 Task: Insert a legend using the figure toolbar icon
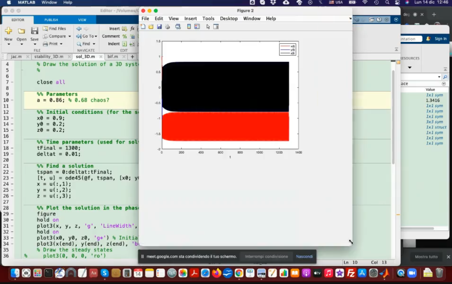[197, 27]
